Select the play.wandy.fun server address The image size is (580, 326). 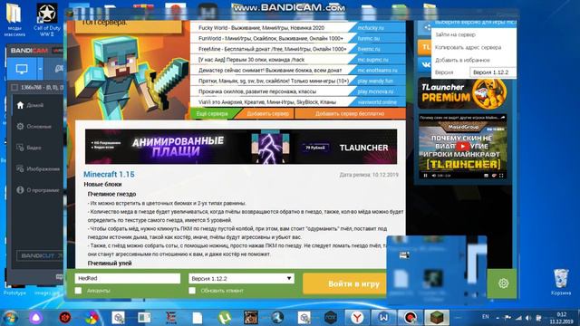click(375, 81)
